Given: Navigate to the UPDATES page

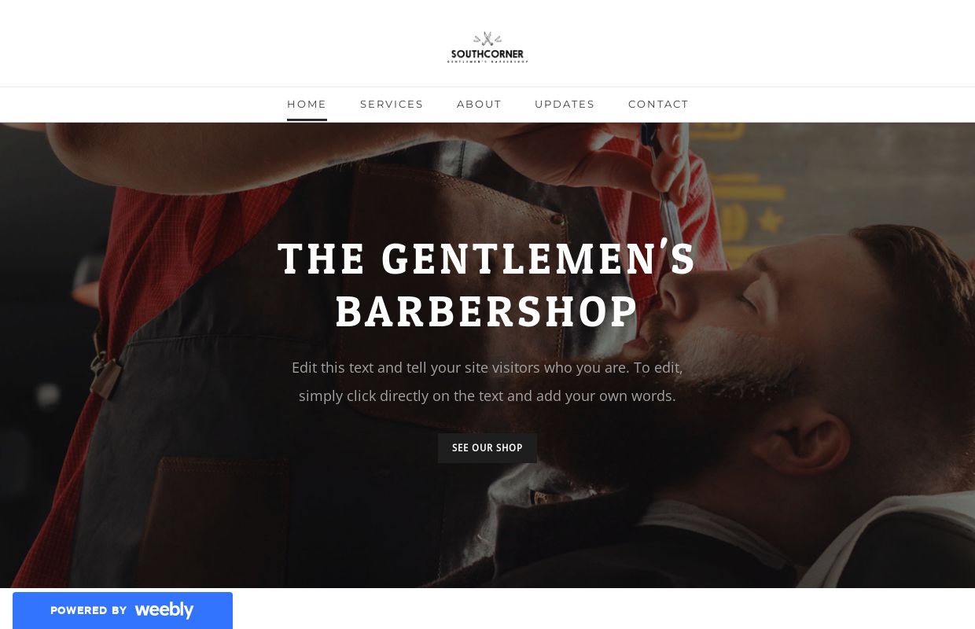Looking at the screenshot, I should point(565,104).
